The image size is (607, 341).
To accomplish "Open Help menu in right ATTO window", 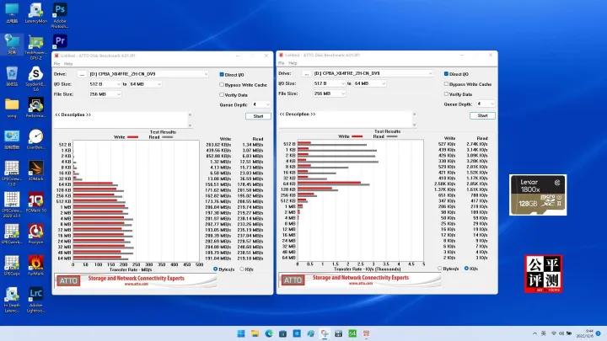I will coord(293,62).
